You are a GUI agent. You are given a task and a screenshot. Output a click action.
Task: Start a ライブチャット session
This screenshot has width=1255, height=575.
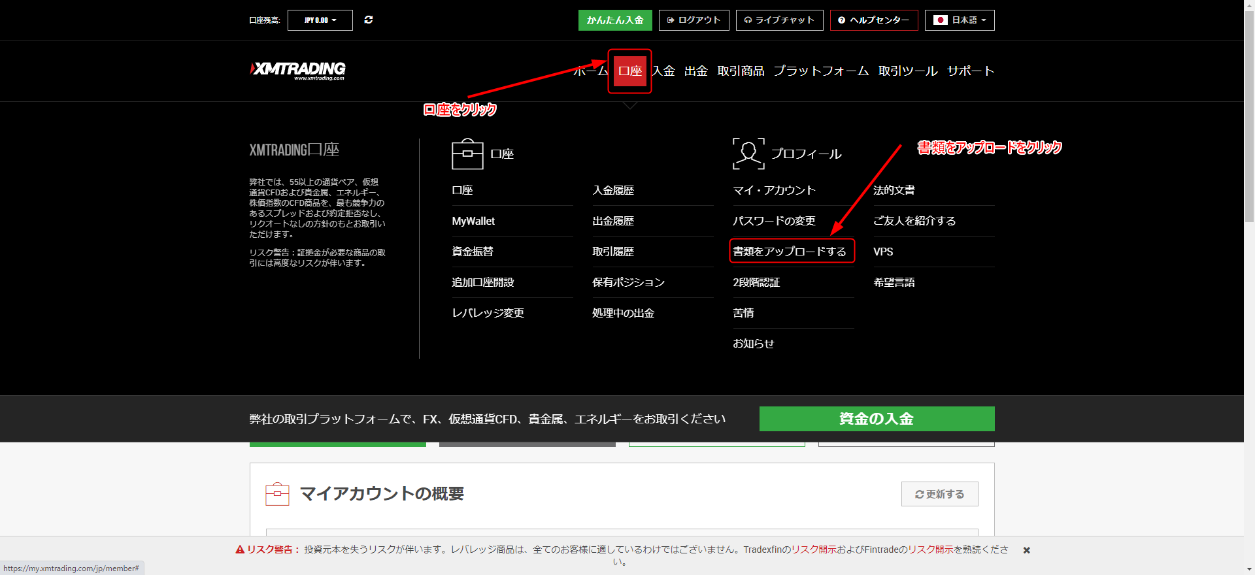coord(779,20)
